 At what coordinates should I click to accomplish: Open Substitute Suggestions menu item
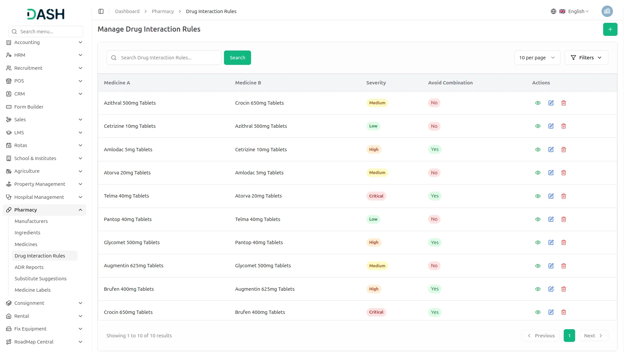pyautogui.click(x=40, y=279)
